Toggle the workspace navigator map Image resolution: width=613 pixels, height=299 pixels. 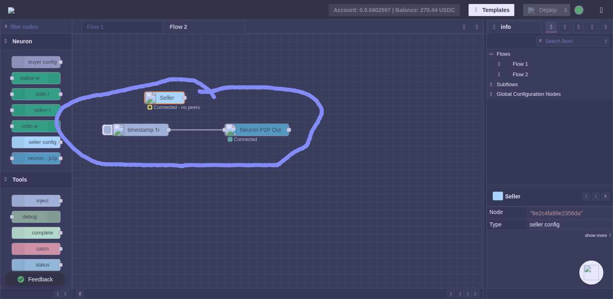tap(451, 294)
